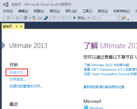
Task: Pin the 起始页 tab
Action: tap(16, 26)
